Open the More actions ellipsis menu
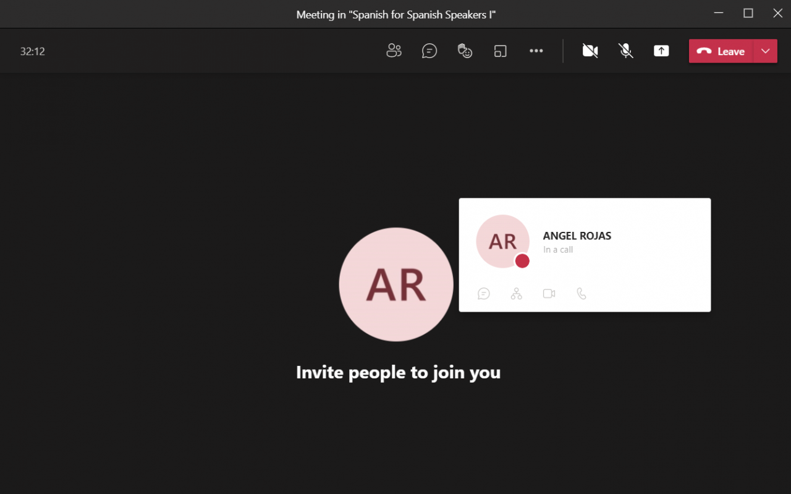The height and width of the screenshot is (494, 791). coord(536,51)
